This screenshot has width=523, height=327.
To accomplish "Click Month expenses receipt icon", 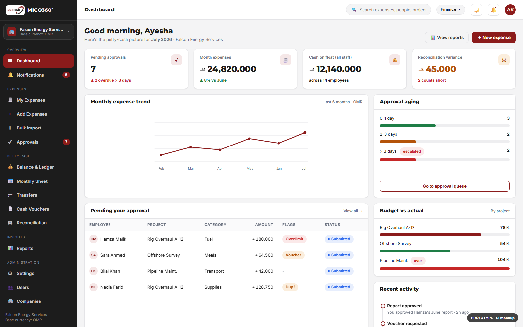I will (x=286, y=60).
